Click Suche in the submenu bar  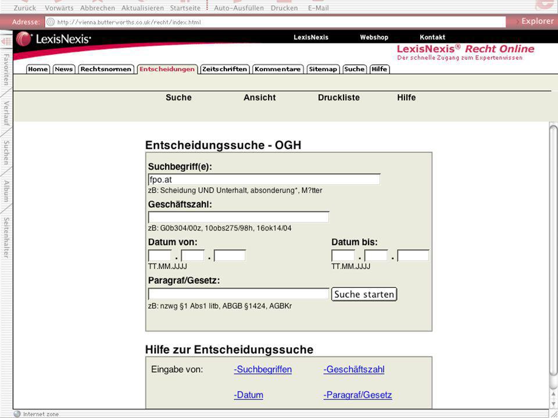[178, 98]
